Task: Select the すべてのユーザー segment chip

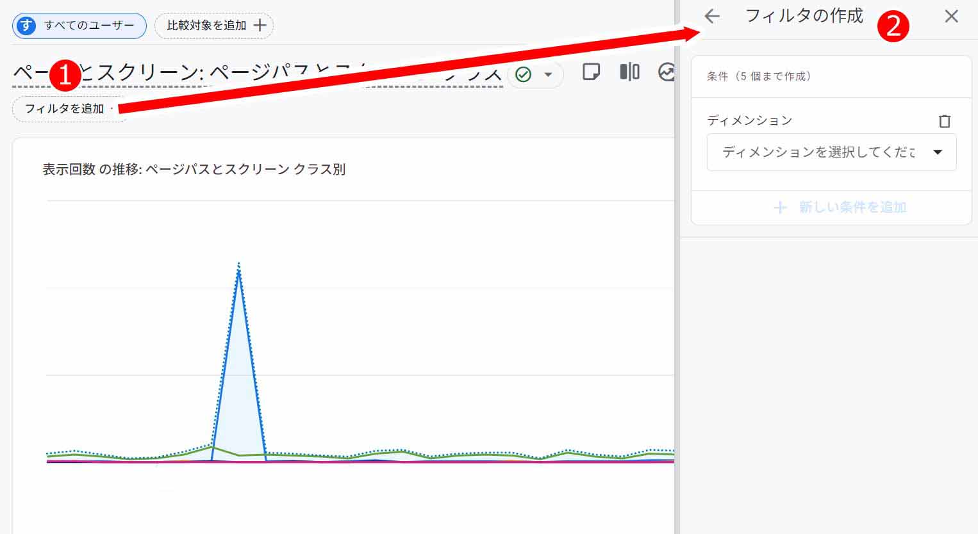Action: [79, 26]
